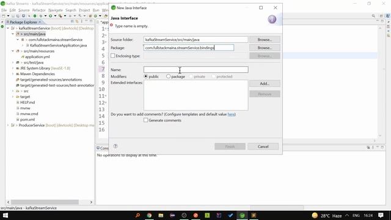391x220 pixels.
Task: Maximize the Package Explorer view
Action: 91,21
